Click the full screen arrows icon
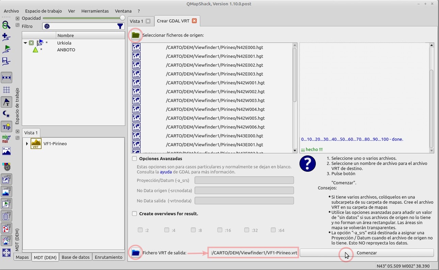 (x=6, y=253)
